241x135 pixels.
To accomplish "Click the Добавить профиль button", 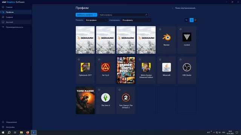I will pos(86,15).
